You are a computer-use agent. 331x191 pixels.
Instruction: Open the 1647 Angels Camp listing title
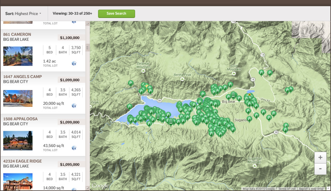point(22,77)
